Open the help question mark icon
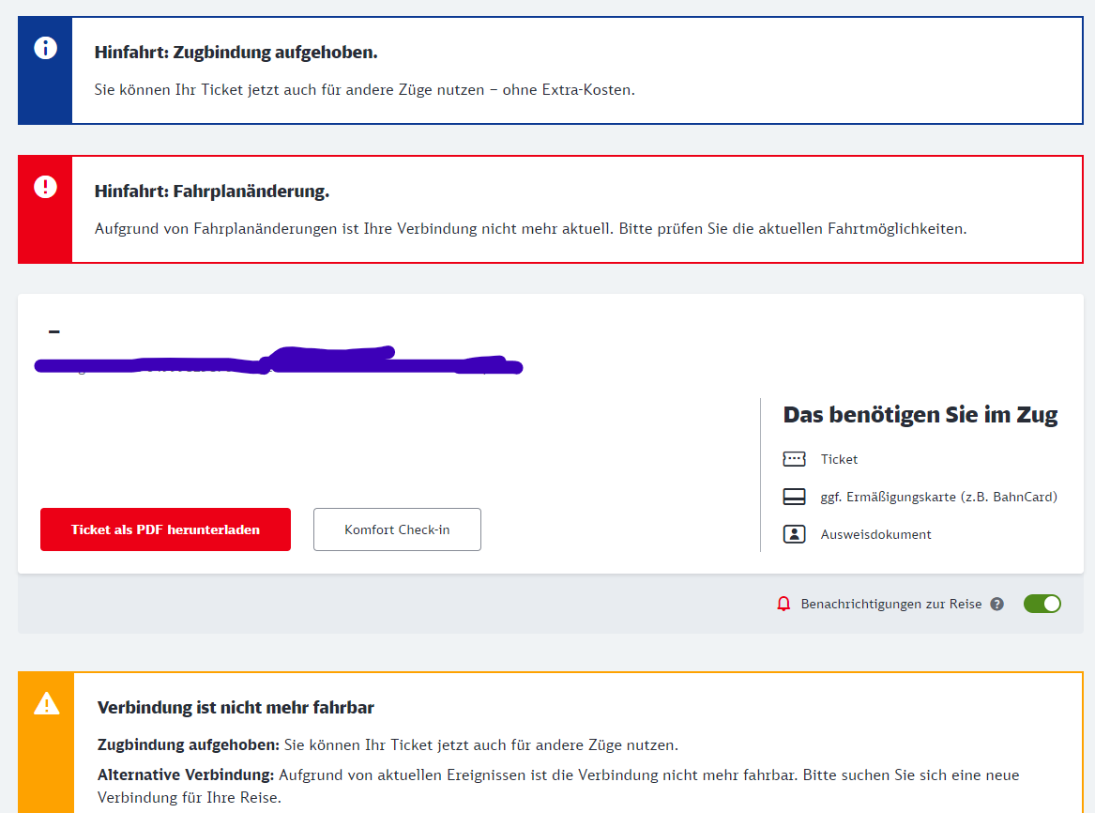Viewport: 1095px width, 813px height. pos(996,604)
